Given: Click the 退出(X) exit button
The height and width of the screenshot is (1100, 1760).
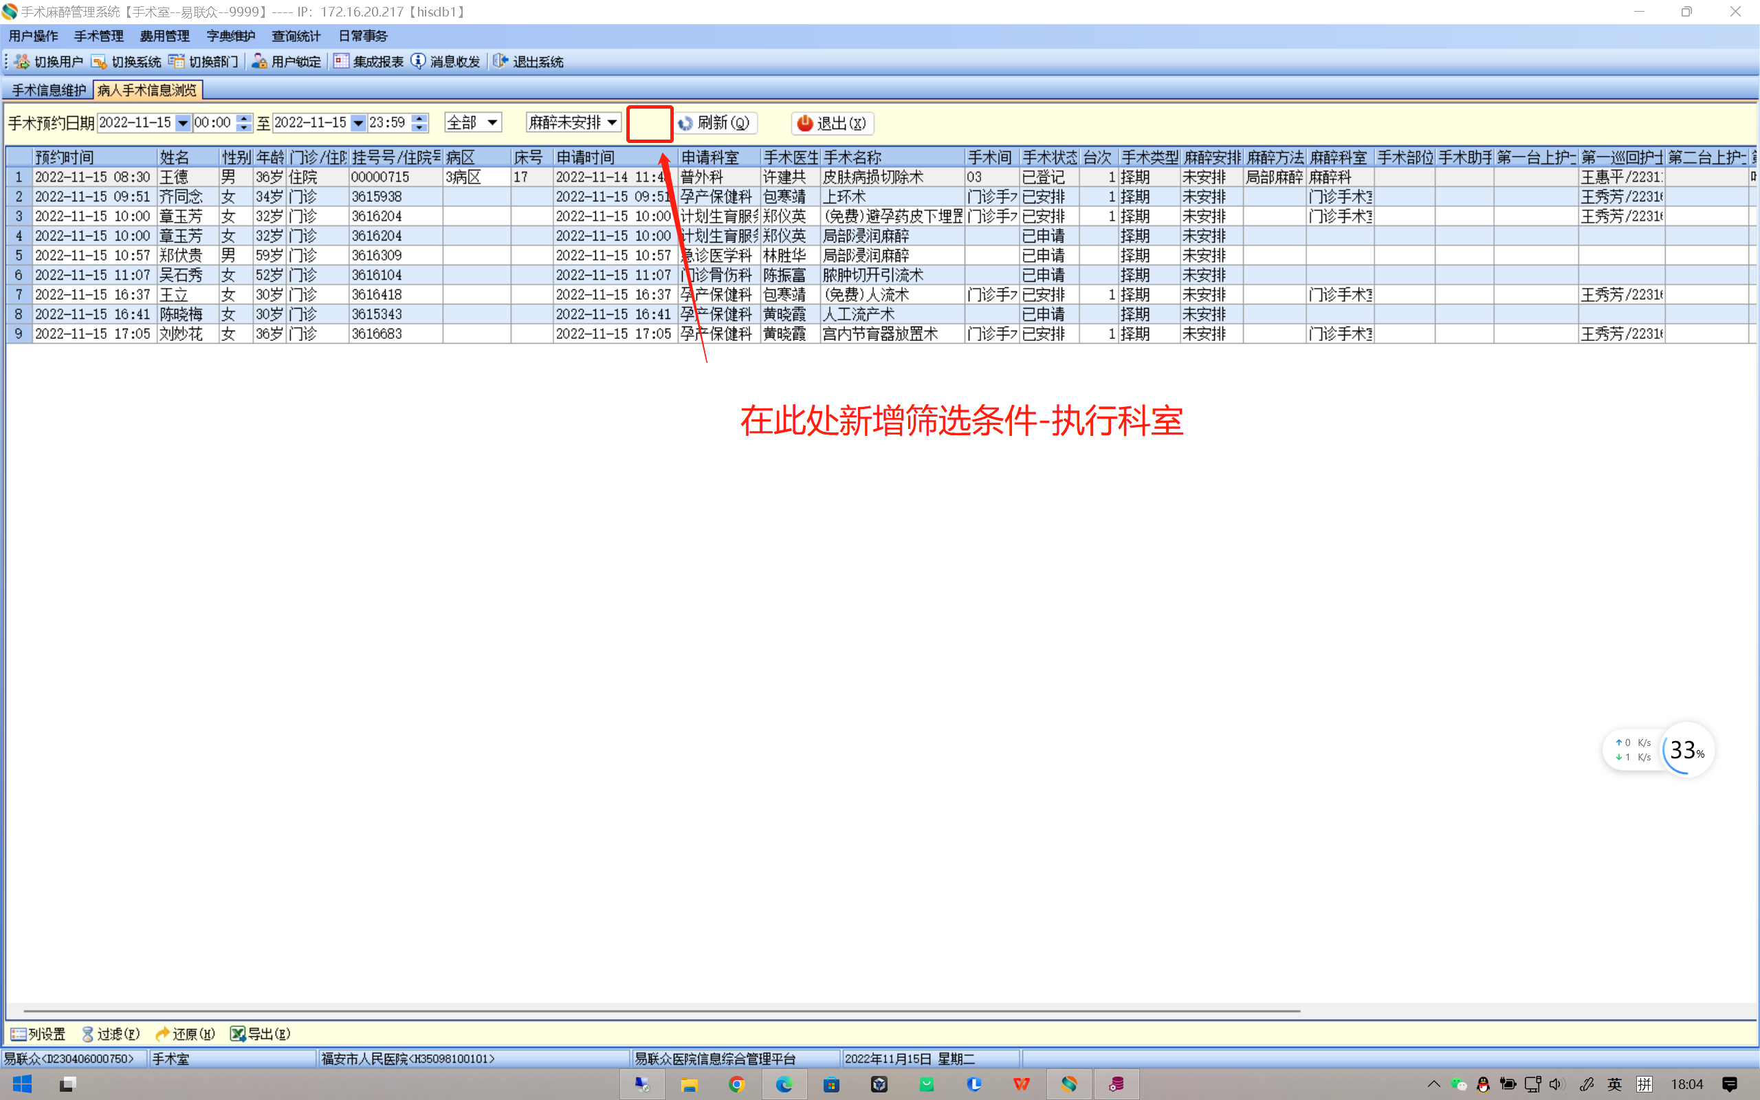Looking at the screenshot, I should 832,123.
